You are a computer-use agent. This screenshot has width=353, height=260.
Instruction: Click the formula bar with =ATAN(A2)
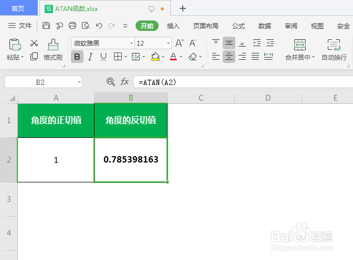coord(243,82)
